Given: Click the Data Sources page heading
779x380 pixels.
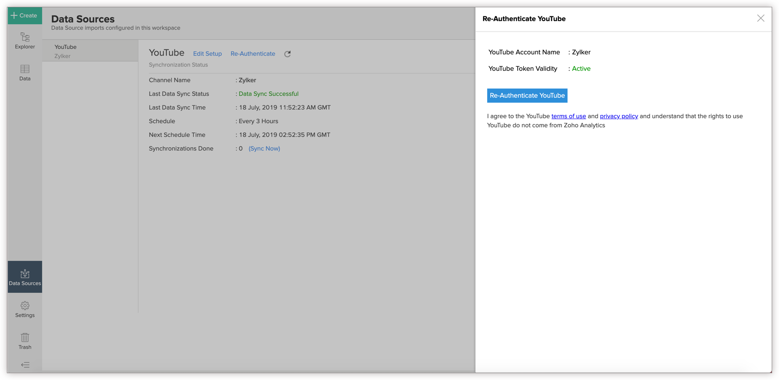Looking at the screenshot, I should [83, 19].
